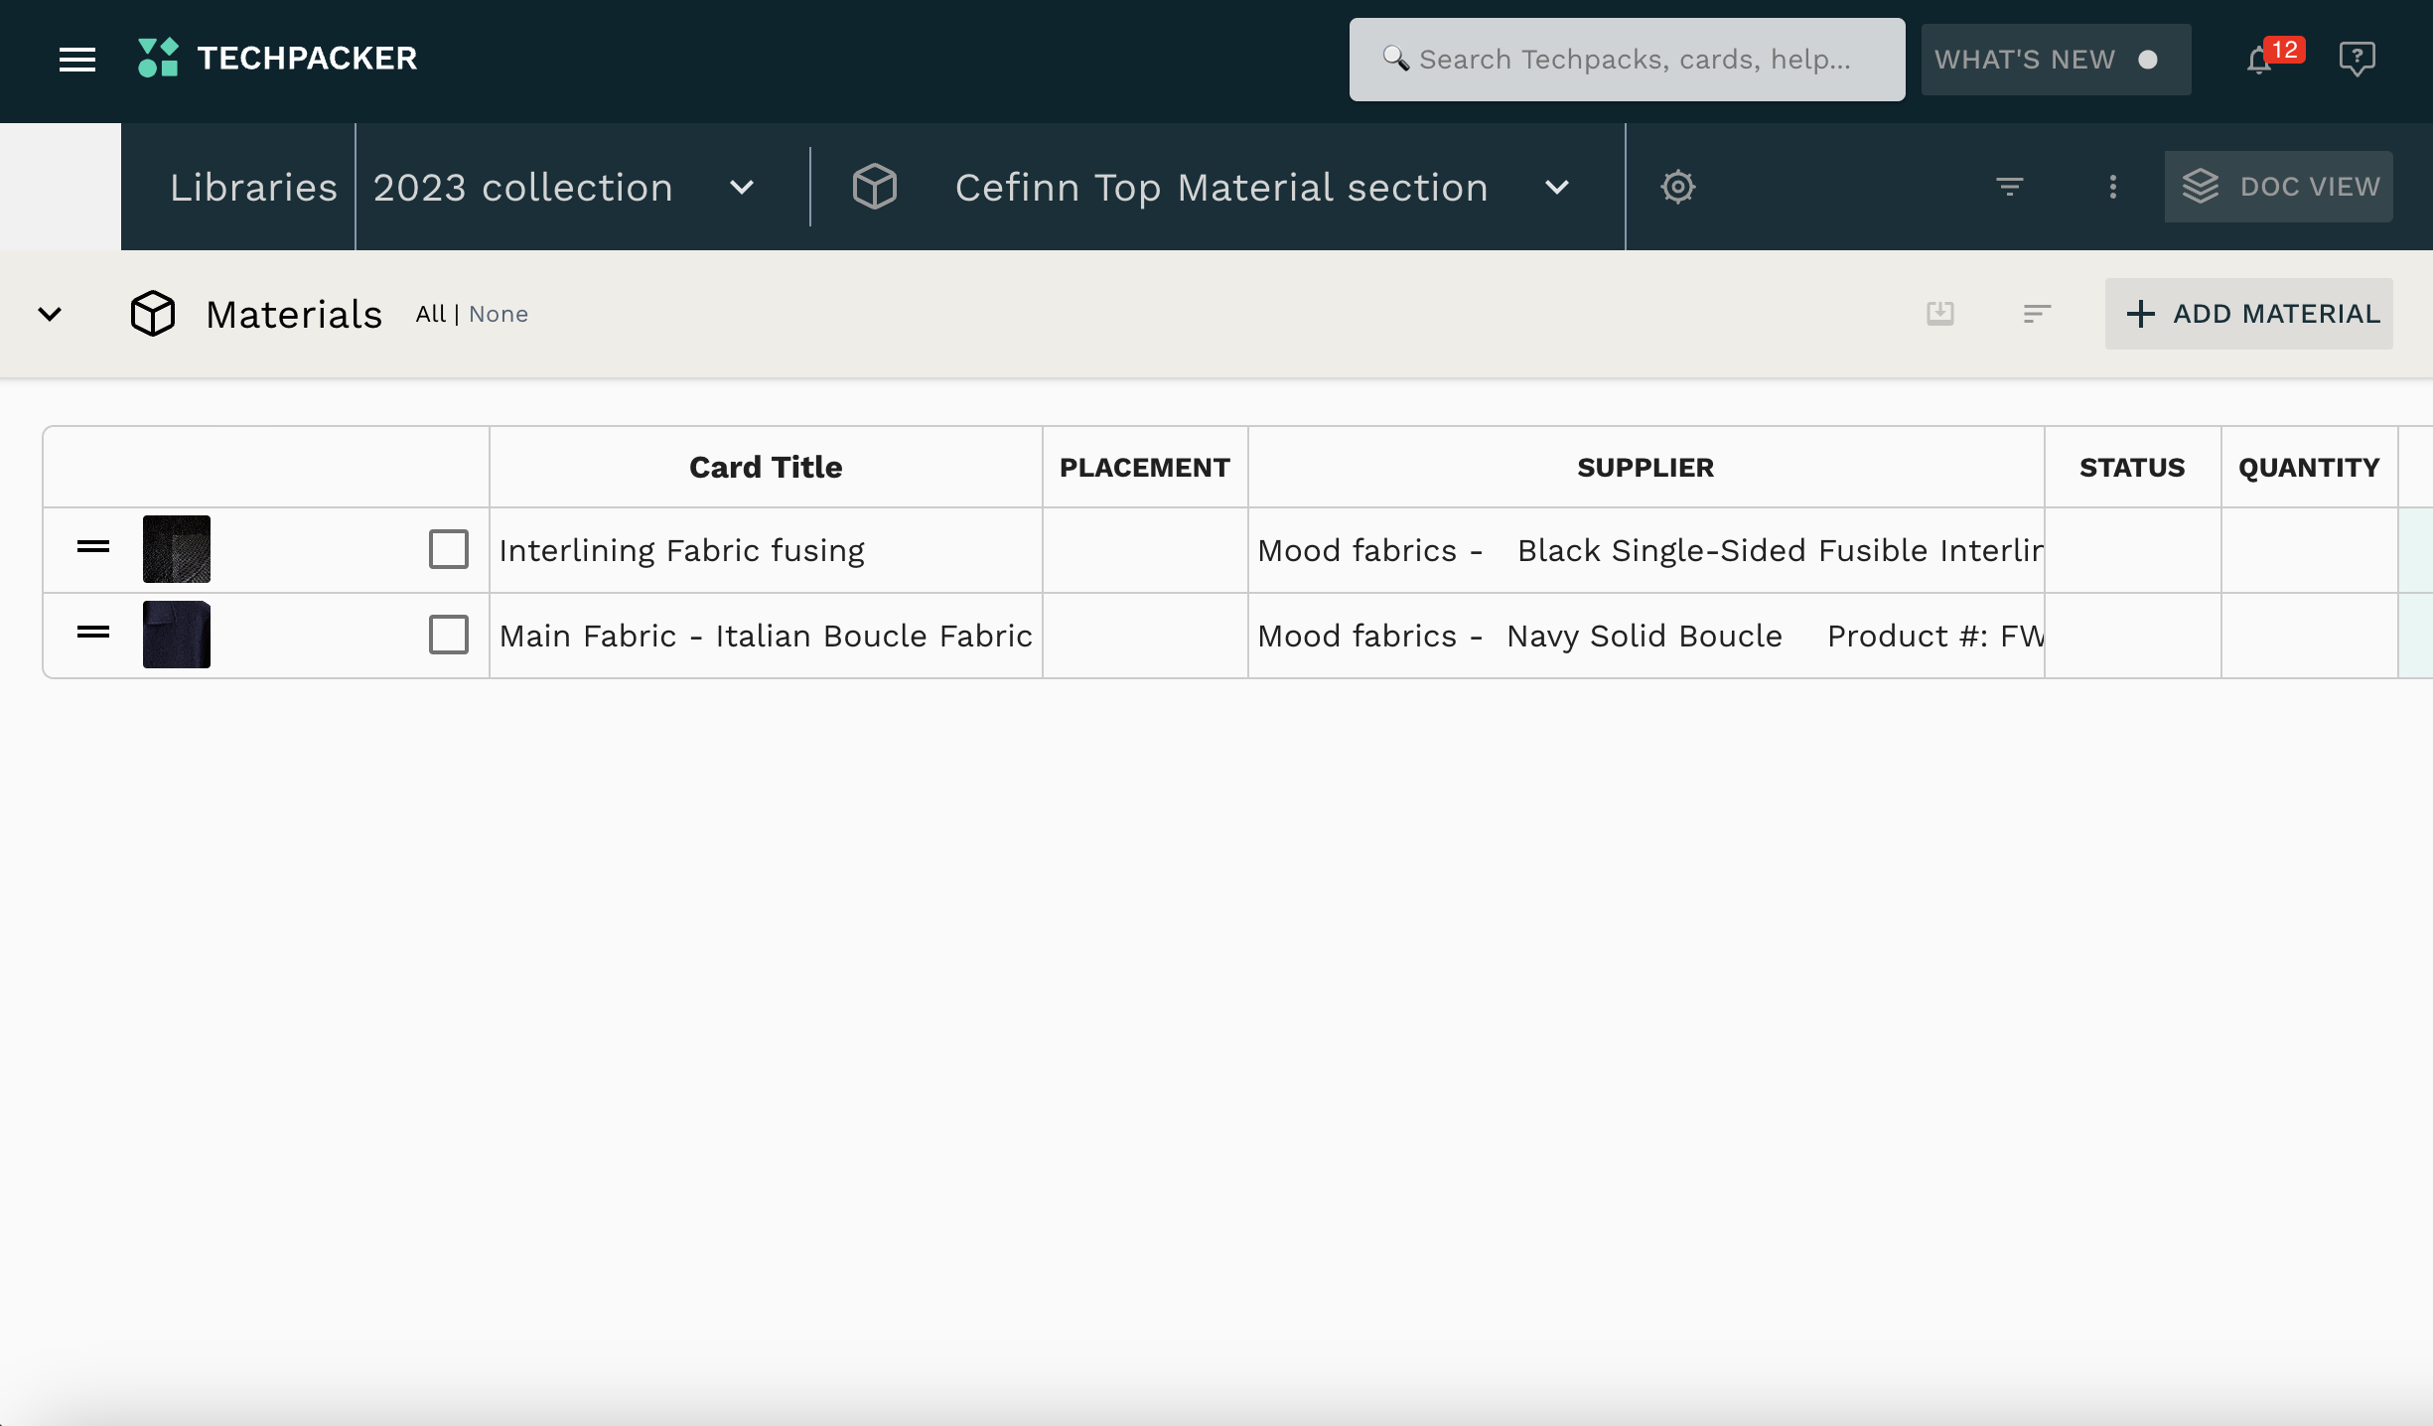Screen dimensions: 2433x1426
Task: Click the sort icon beside Add Material
Action: 2037,314
